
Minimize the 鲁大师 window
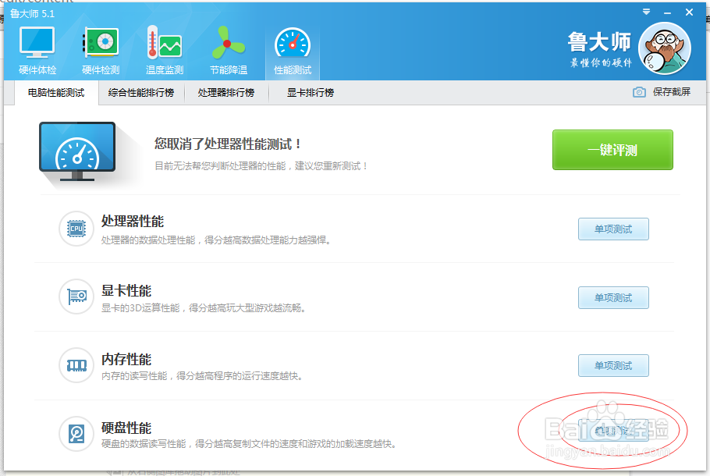tap(667, 13)
